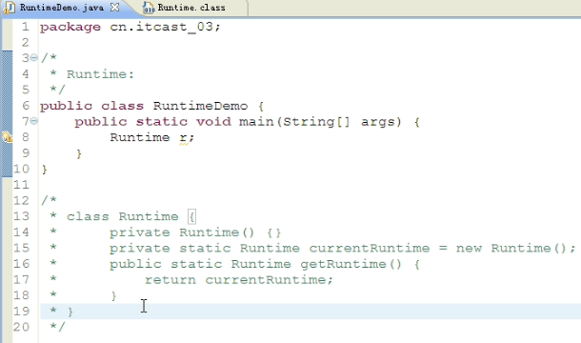Screen dimensions: 581x343
Task: Click the closing comment marker on line 20
Action: (x=57, y=327)
